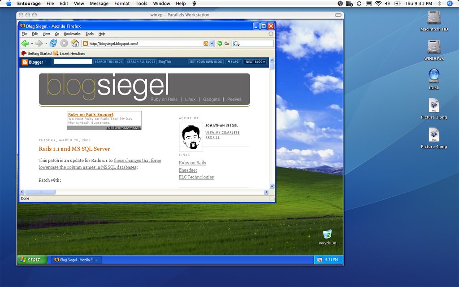Image resolution: width=459 pixels, height=287 pixels.
Task: Open Spotlight search in the menu bar
Action: tap(450, 4)
